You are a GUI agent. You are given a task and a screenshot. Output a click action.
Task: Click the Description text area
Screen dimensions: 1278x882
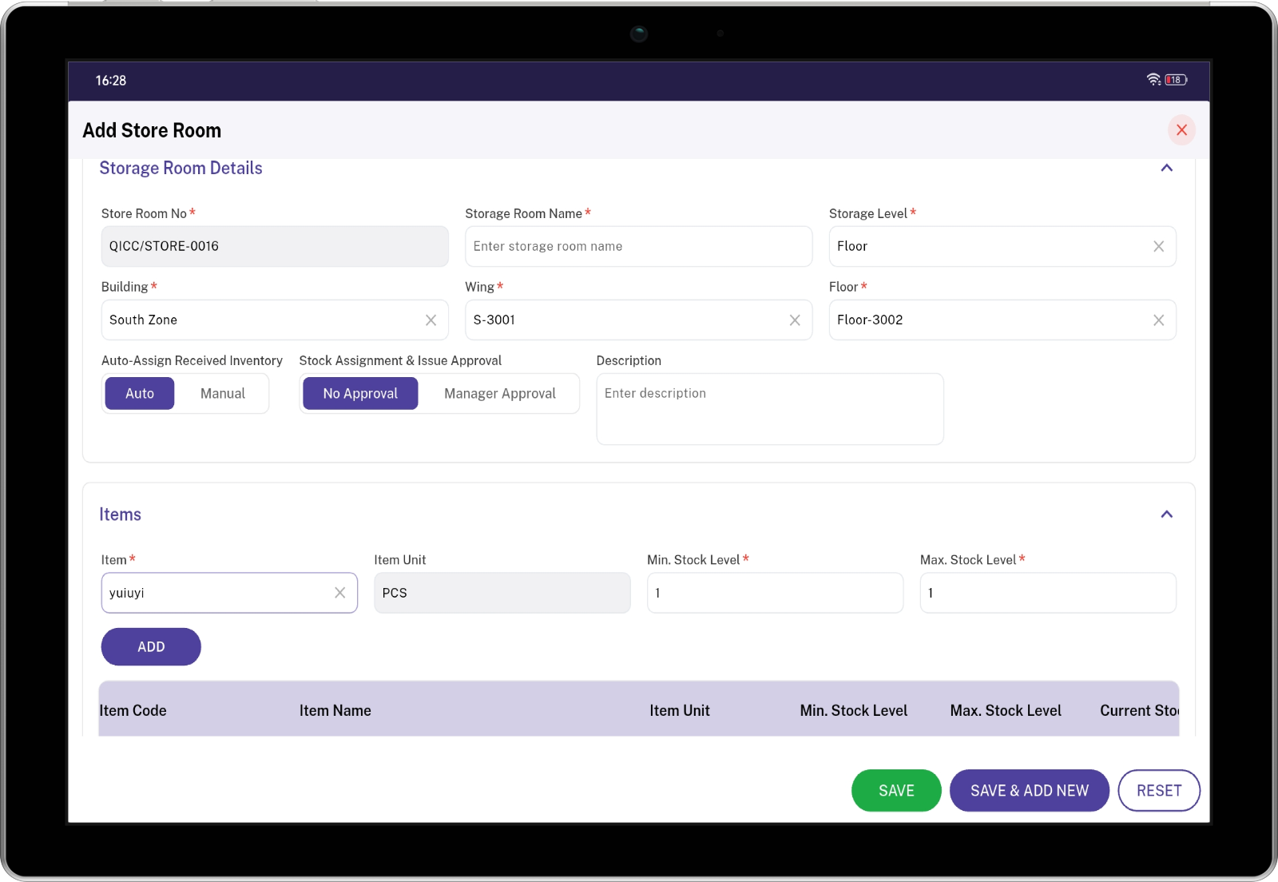click(770, 409)
